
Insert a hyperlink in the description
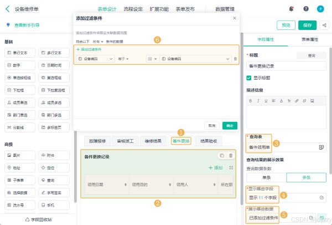pos(297,101)
